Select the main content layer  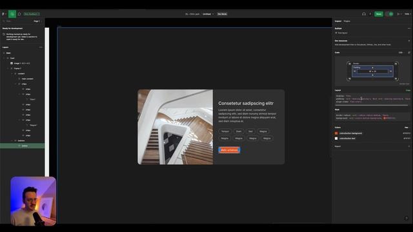click(x=27, y=79)
